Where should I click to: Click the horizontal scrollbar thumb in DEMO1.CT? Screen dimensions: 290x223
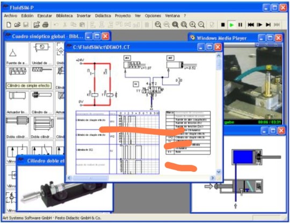[x=91, y=178]
